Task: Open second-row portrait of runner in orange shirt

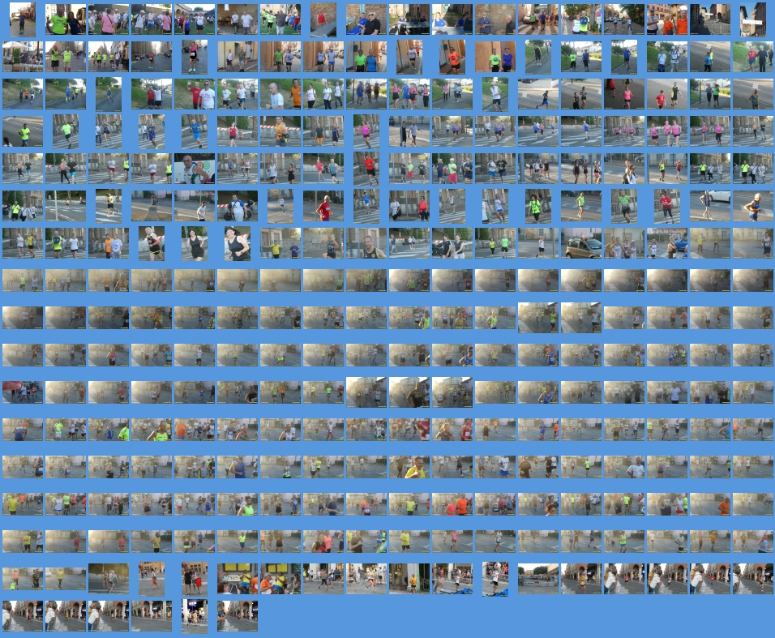Action: pos(452,57)
